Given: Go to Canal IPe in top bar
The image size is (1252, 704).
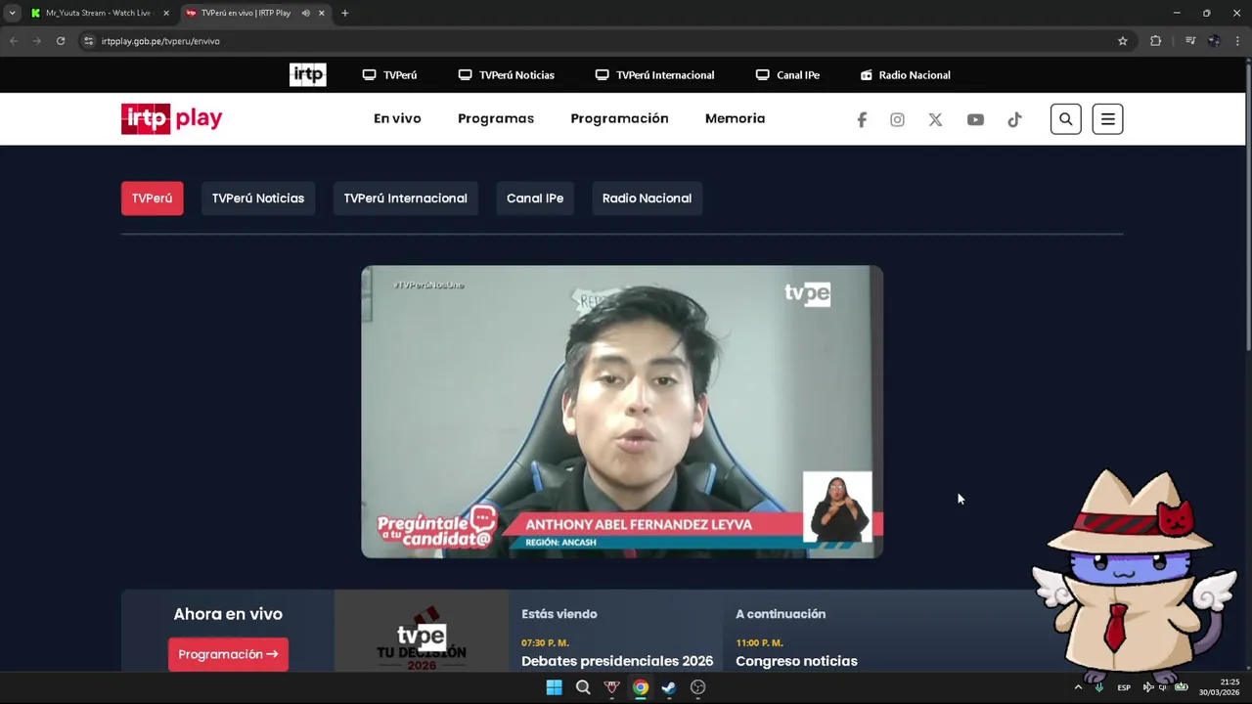Looking at the screenshot, I should [x=787, y=75].
